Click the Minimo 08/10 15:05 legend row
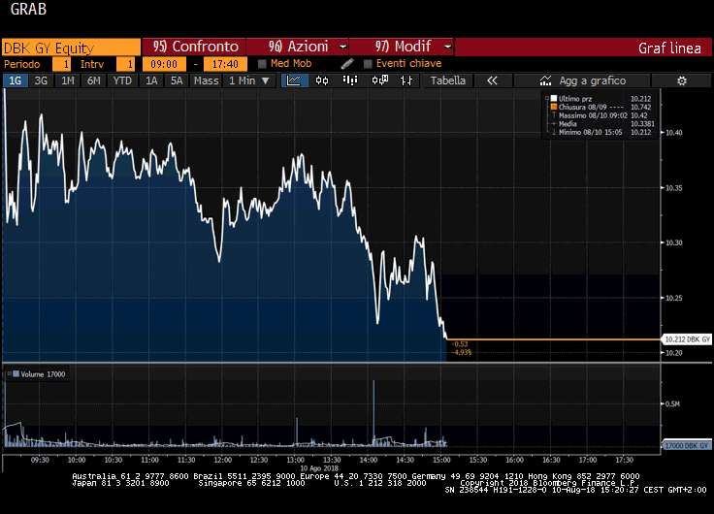714x514 pixels. coord(600,132)
